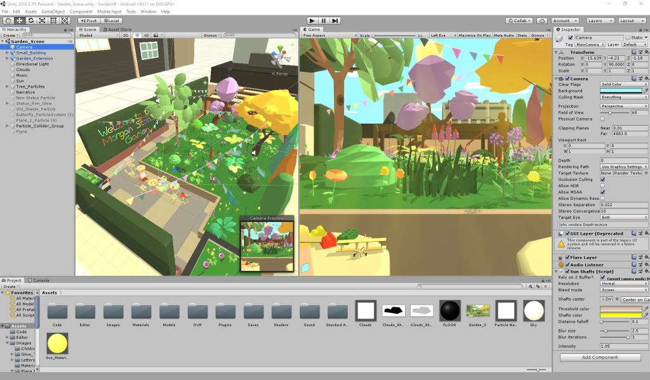Viewport: 650px width, 380px height.
Task: Open the GameObject menu
Action: pyautogui.click(x=53, y=11)
